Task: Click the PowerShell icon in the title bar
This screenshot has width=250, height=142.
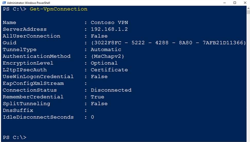Action: click(3, 3)
